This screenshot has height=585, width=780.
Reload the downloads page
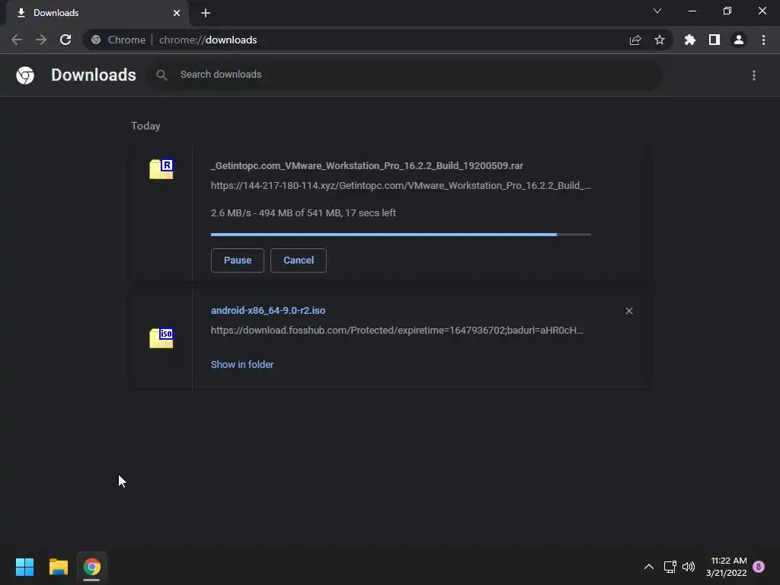(x=66, y=40)
